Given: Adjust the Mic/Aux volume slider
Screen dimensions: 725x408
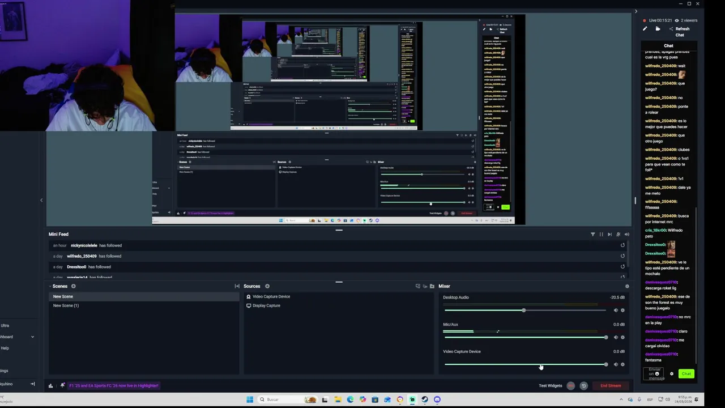Looking at the screenshot, I should pyautogui.click(x=526, y=338).
